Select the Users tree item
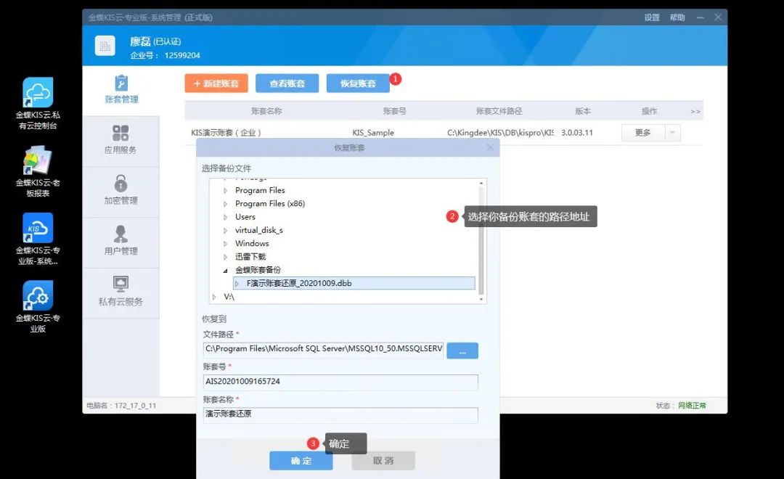This screenshot has width=784, height=479. (245, 217)
